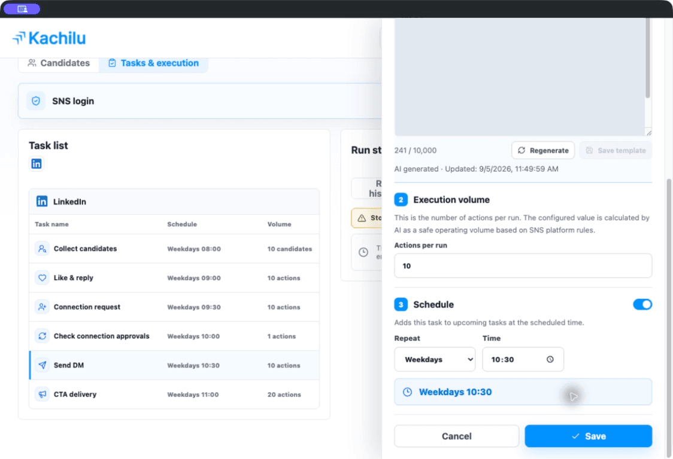Click the clock icon beside Weekdays 10:30 summary
The image size is (673, 459).
(x=407, y=391)
